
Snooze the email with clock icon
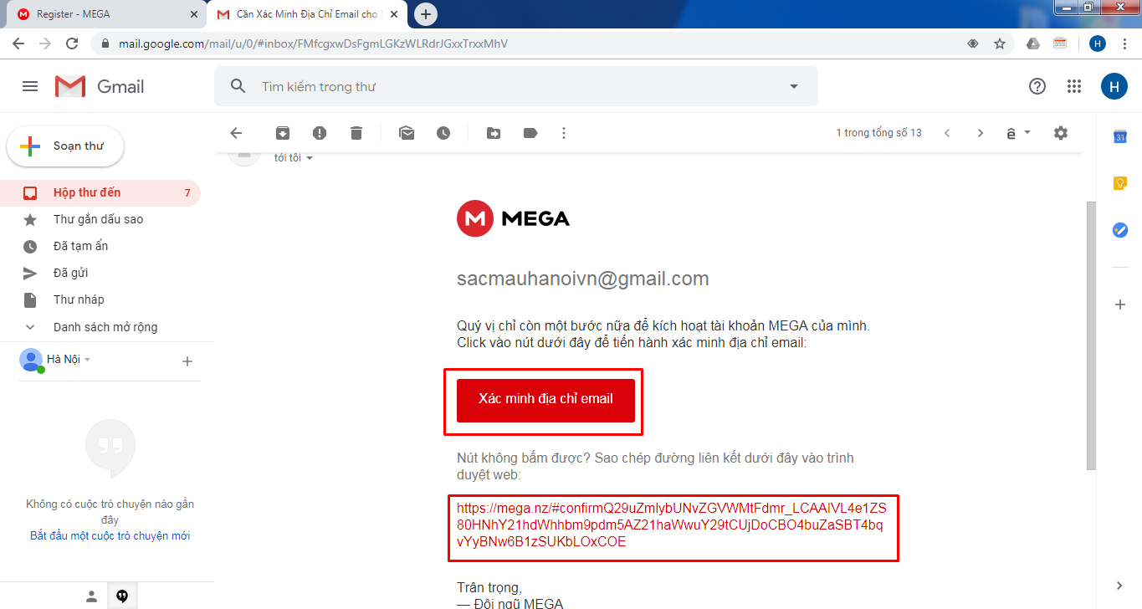(443, 133)
